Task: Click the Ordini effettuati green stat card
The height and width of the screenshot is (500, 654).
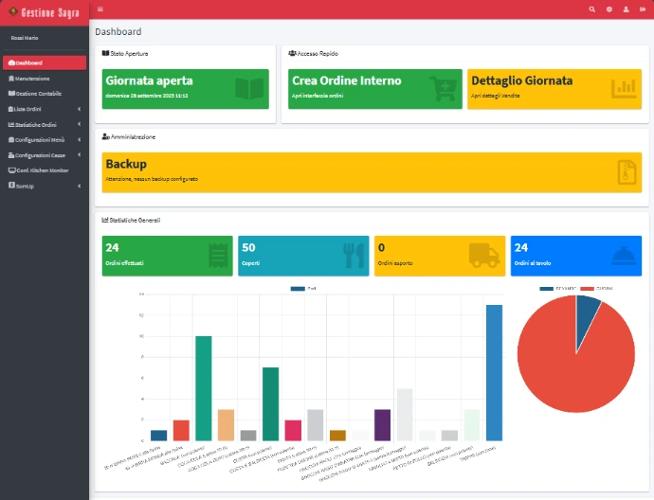Action: coord(166,256)
